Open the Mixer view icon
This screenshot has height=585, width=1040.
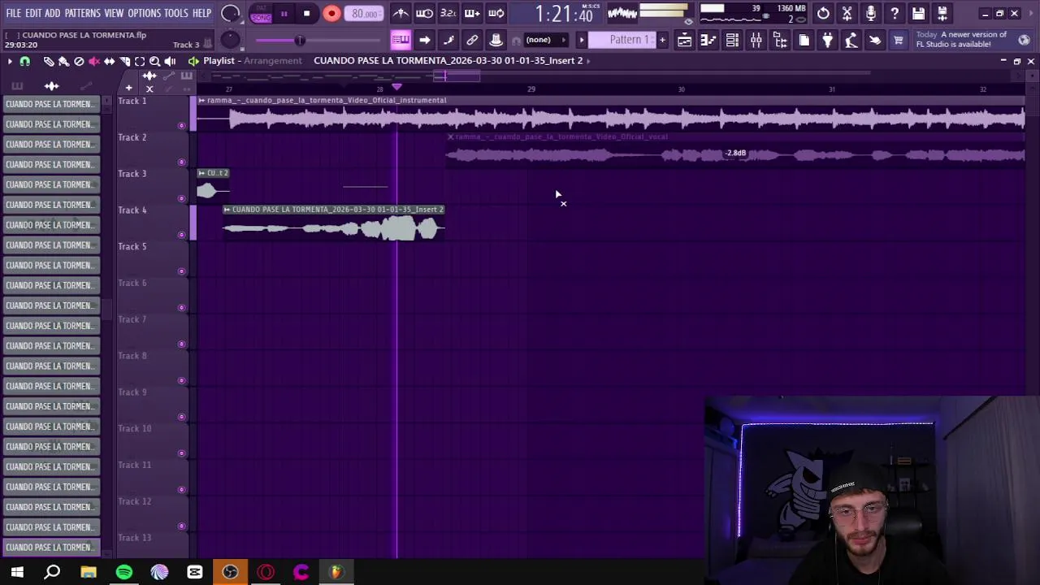(x=756, y=40)
